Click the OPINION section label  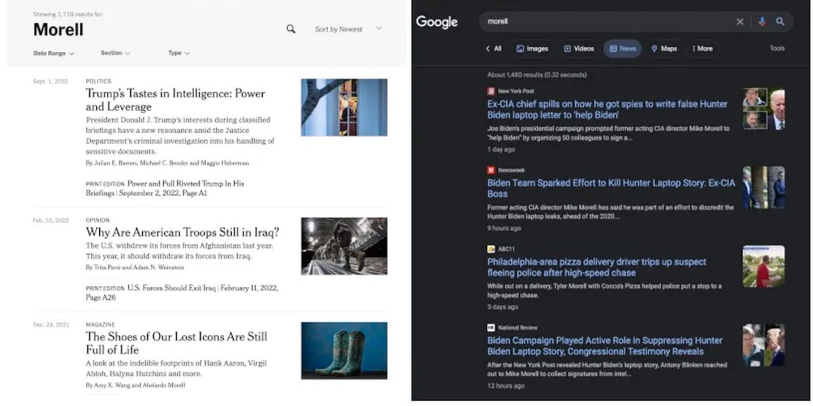click(97, 220)
